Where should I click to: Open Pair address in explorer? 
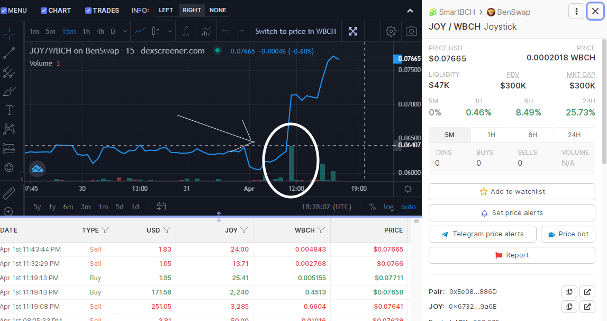(x=587, y=292)
